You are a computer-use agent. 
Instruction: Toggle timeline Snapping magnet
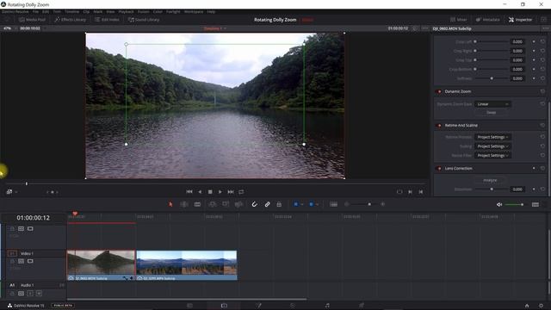pos(255,204)
